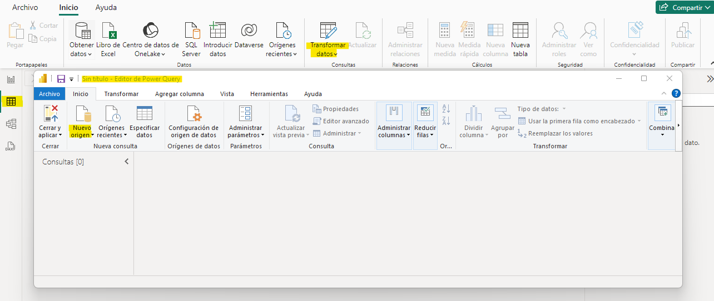This screenshot has width=714, height=301.
Task: Open Obtener datos in Power BI ribbon
Action: click(x=82, y=40)
